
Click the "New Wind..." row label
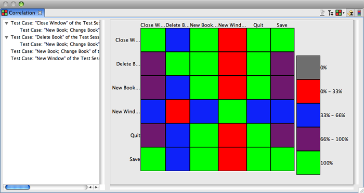click(x=126, y=112)
